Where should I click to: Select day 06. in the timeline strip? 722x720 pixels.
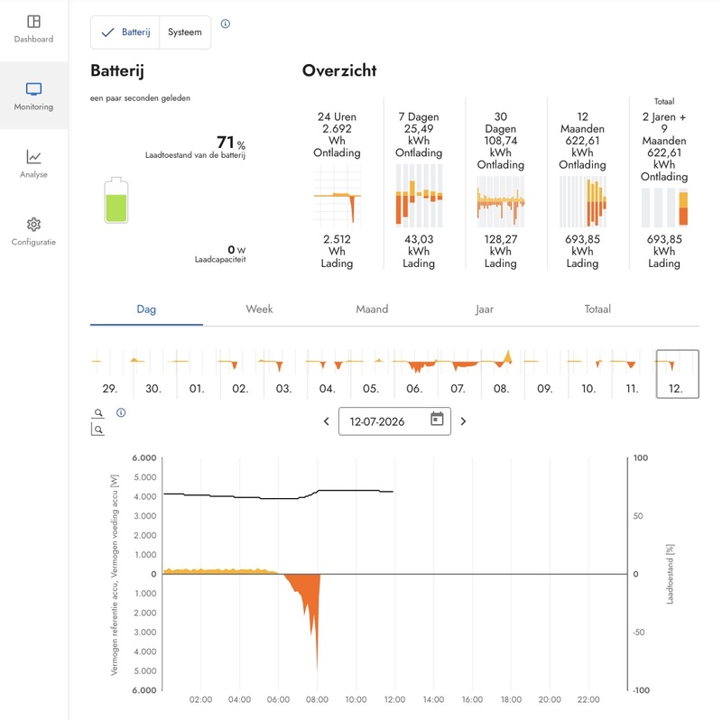pyautogui.click(x=414, y=374)
